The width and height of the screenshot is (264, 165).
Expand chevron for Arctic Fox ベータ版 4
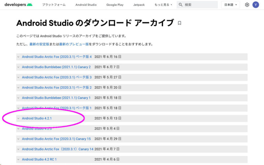pyautogui.click(x=18, y=57)
